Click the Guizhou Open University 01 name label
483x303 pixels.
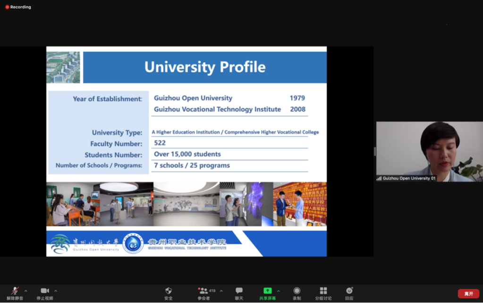tap(409, 179)
